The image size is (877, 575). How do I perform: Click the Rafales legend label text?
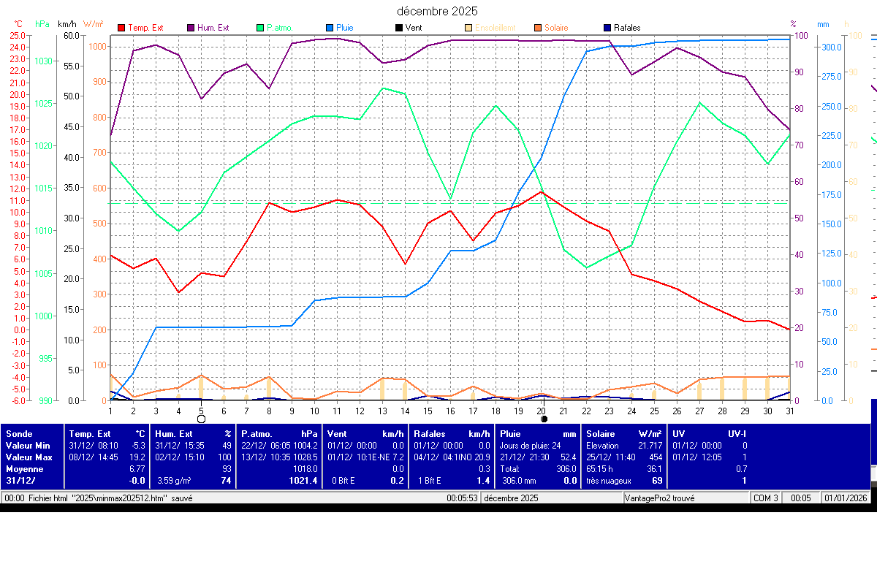[x=627, y=28]
